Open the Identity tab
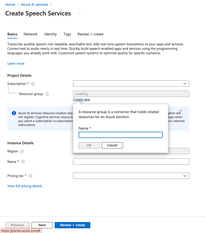This screenshot has width=206, height=233. [x=50, y=34]
